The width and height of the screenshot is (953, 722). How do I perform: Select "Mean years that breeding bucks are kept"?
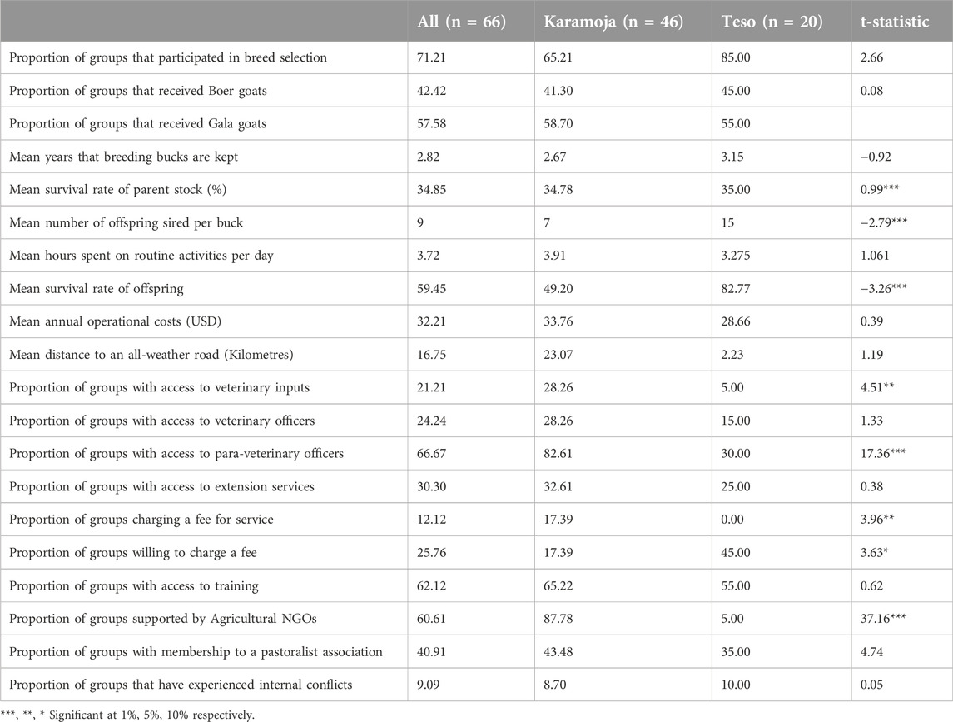pos(123,157)
